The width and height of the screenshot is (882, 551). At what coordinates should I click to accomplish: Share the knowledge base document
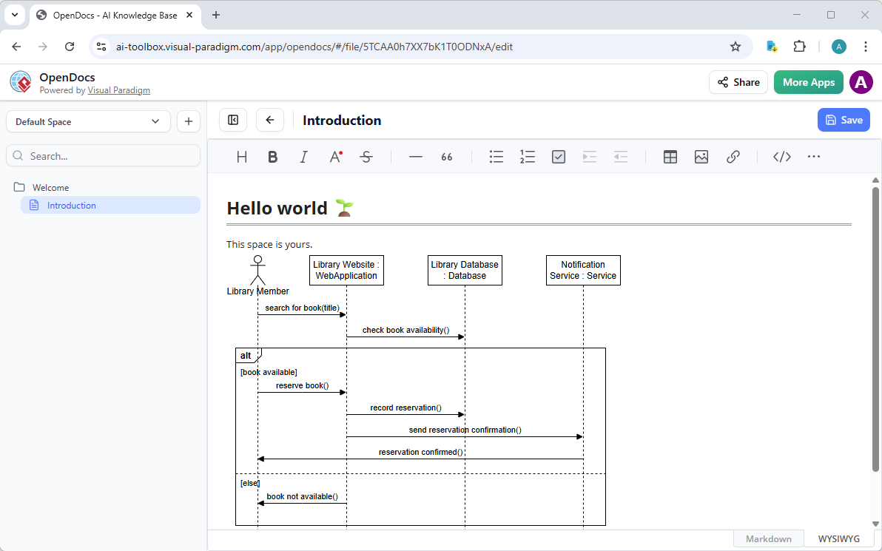[x=738, y=82]
